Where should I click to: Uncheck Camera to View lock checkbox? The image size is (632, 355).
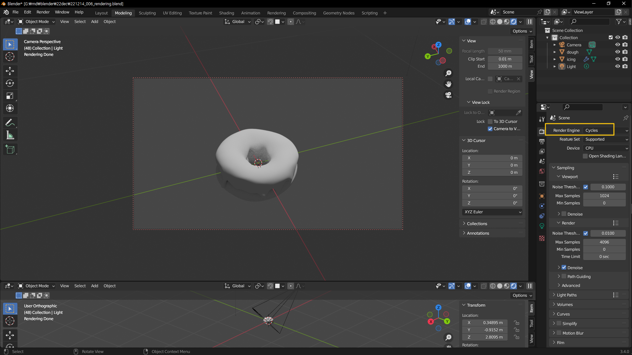click(x=490, y=129)
